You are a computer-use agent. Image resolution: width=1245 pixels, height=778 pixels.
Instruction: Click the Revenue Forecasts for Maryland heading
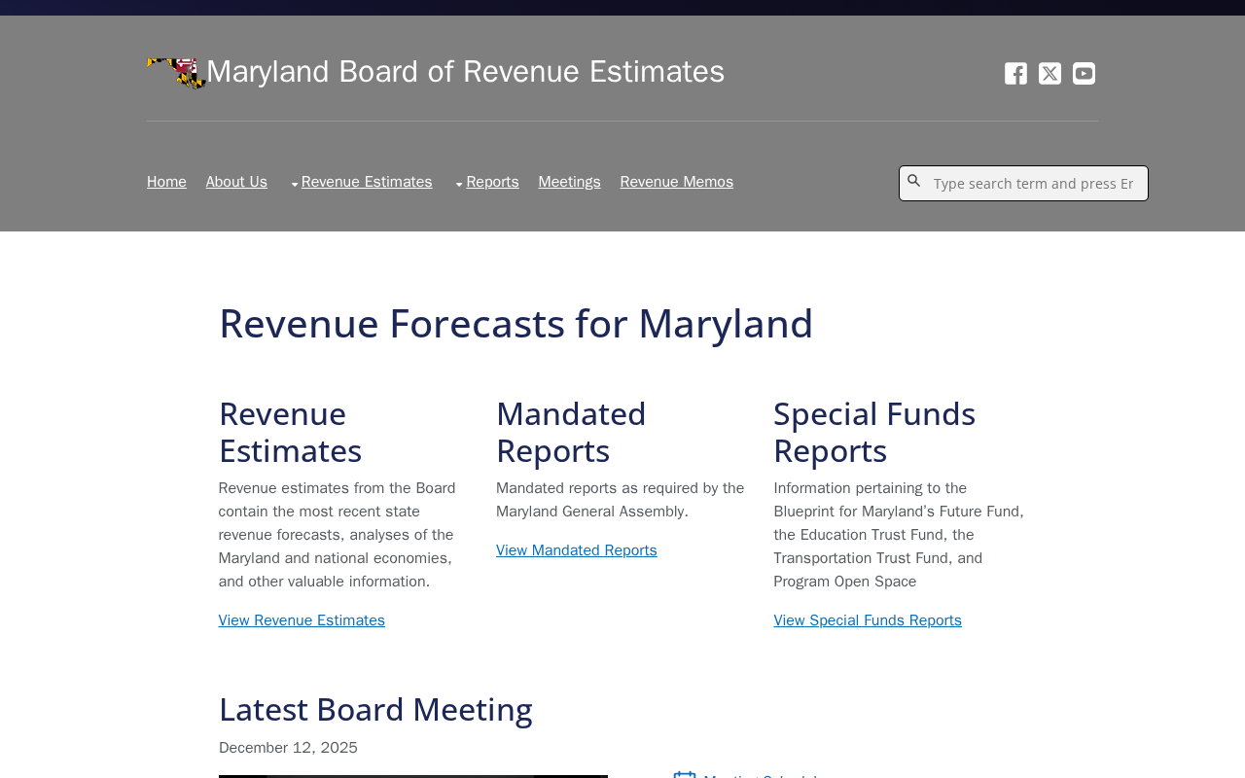coord(516,323)
